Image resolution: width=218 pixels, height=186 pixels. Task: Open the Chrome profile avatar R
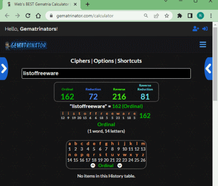[x=201, y=16]
